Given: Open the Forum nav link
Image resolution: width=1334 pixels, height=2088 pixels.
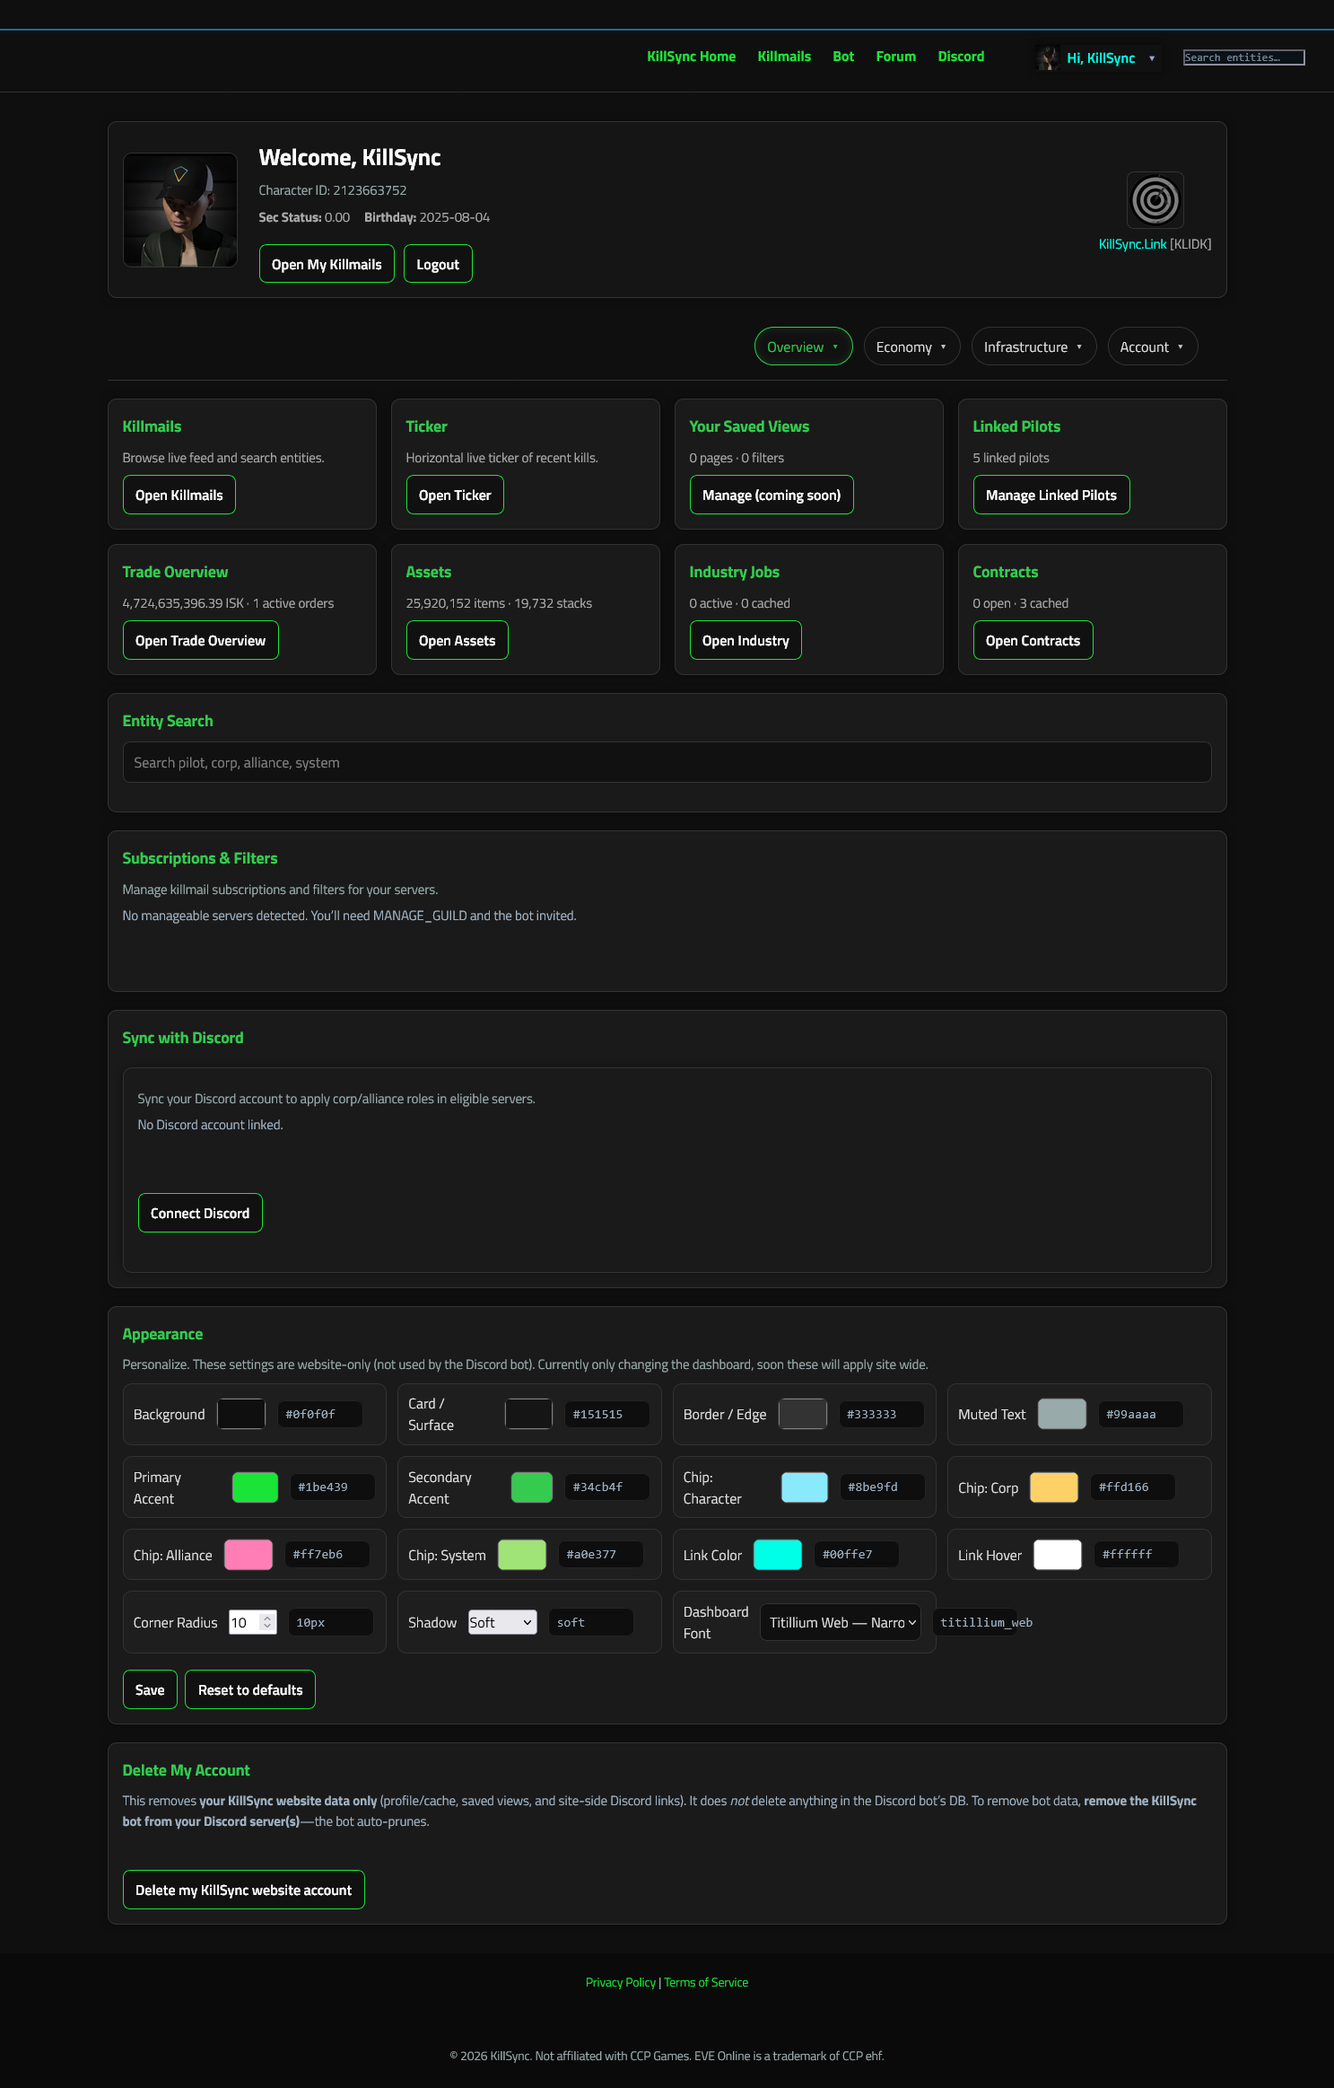Looking at the screenshot, I should click(x=895, y=57).
